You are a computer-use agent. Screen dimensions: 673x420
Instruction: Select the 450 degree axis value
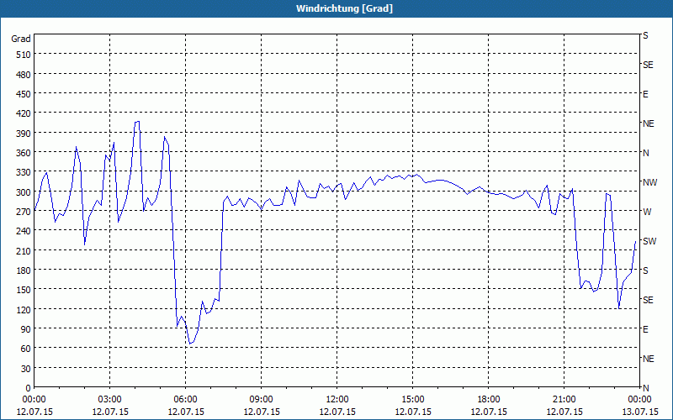click(24, 94)
